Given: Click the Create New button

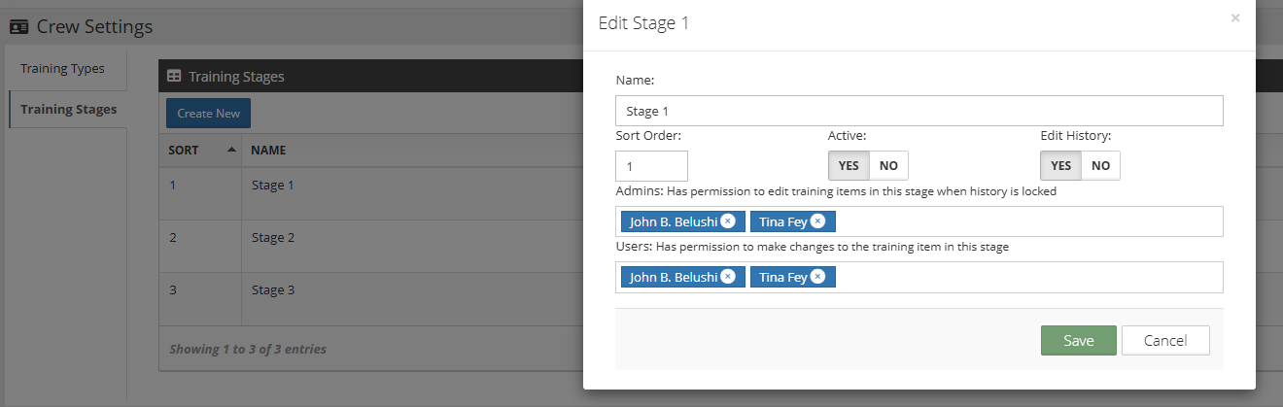Looking at the screenshot, I should 209,114.
